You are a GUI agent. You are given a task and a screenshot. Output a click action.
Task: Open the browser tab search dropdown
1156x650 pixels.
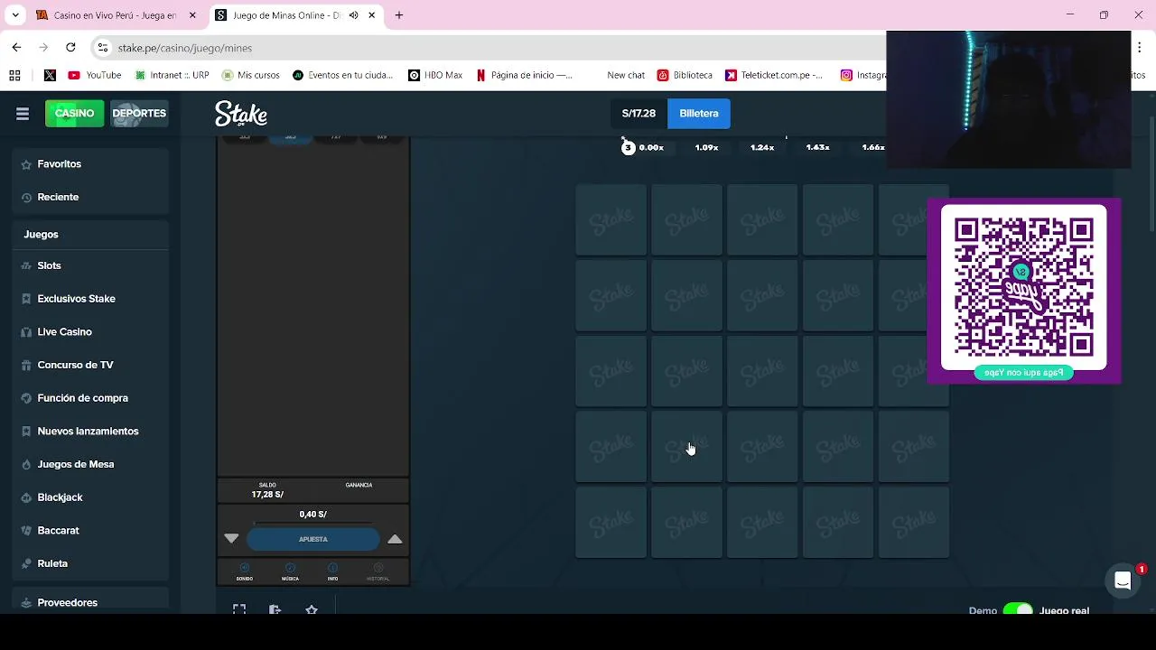pyautogui.click(x=15, y=15)
